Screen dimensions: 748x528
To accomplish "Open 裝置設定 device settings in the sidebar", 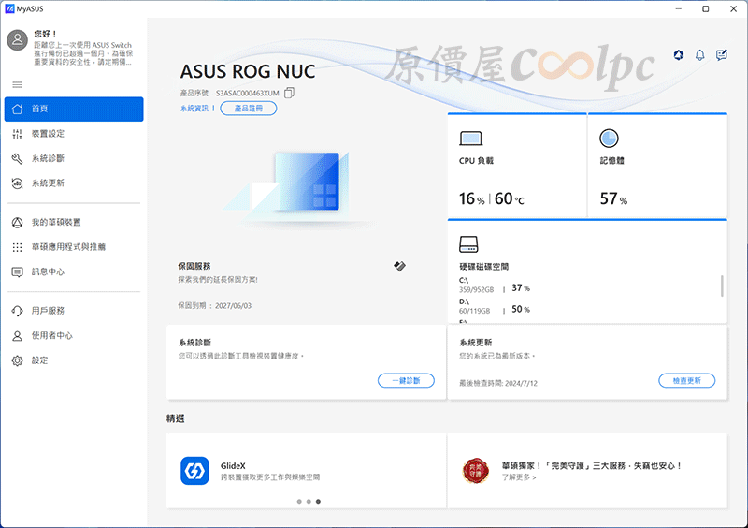I will [x=74, y=134].
